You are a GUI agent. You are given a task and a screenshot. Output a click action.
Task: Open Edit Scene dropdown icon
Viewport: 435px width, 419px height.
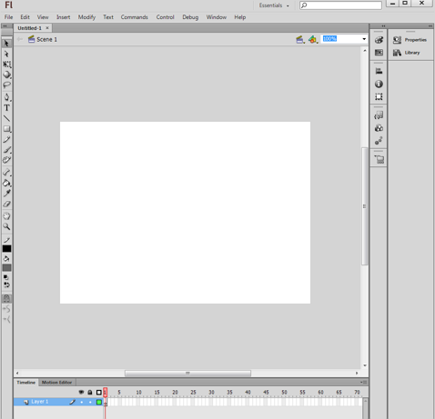pyautogui.click(x=300, y=39)
